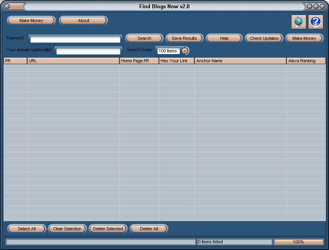Open the globe website icon
Viewport: 329px width, 250px height.
tap(299, 22)
